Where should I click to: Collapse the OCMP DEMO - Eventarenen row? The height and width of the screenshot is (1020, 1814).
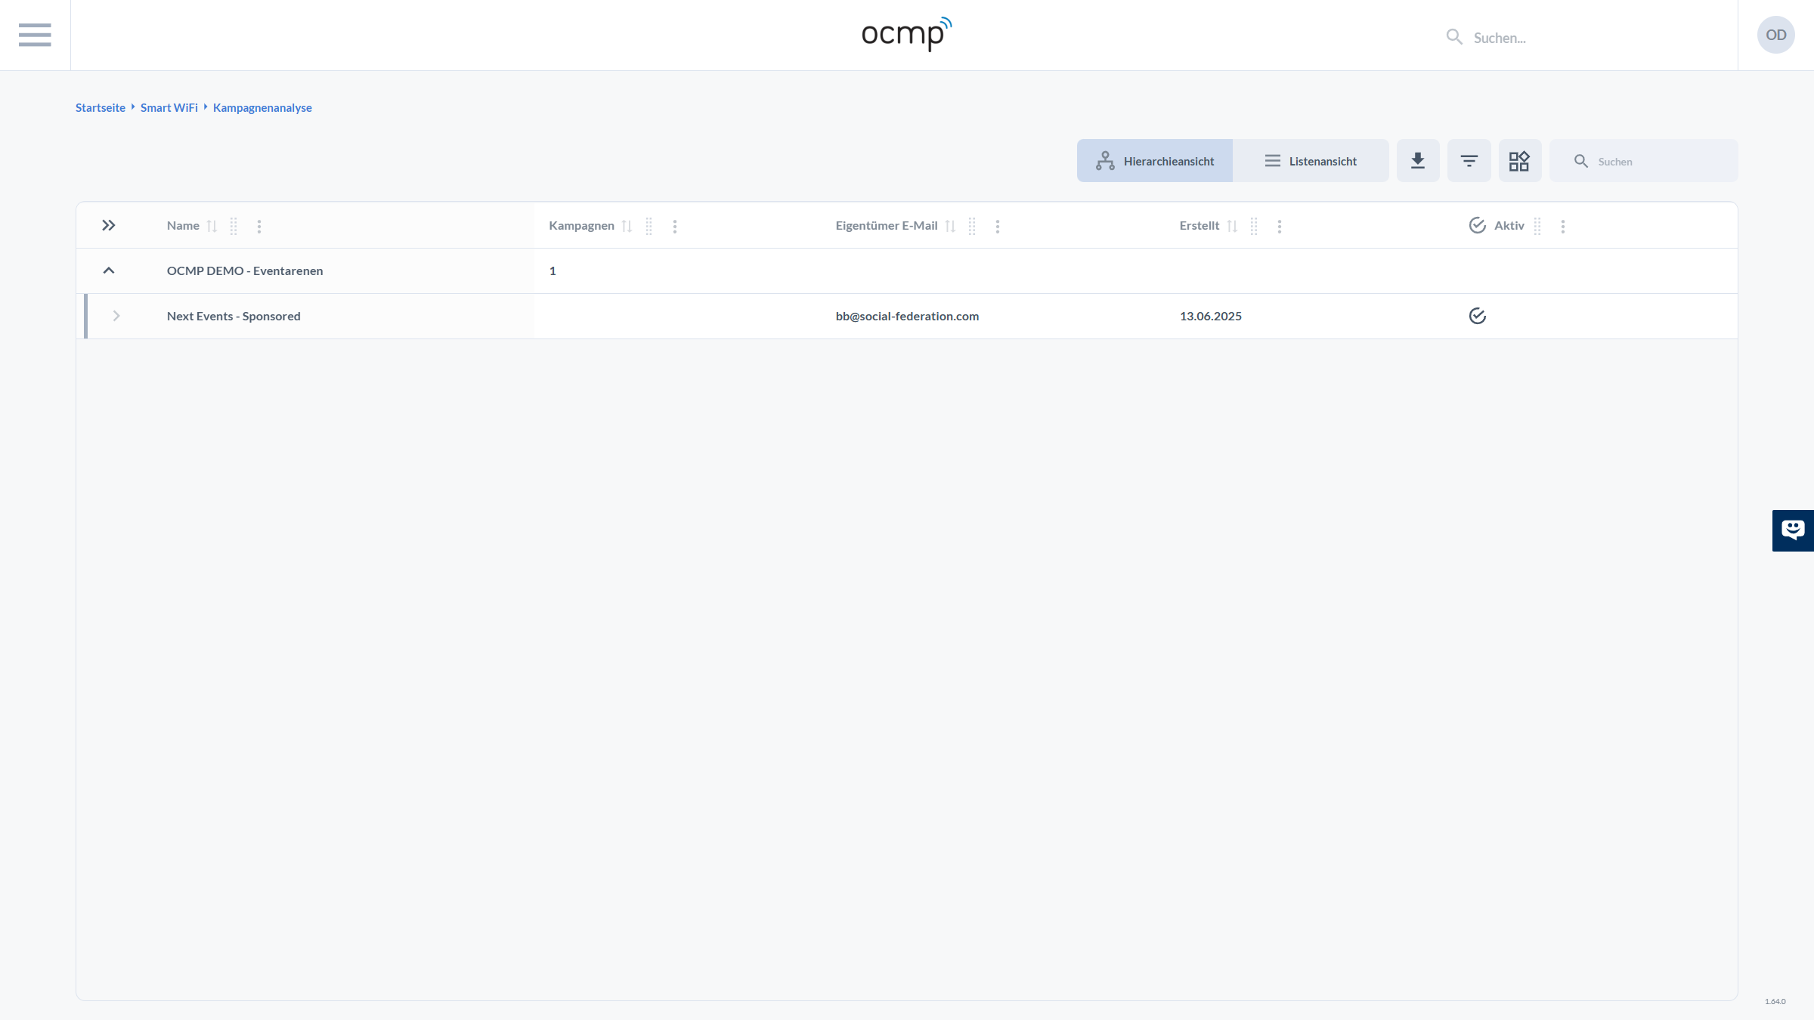[x=109, y=270]
